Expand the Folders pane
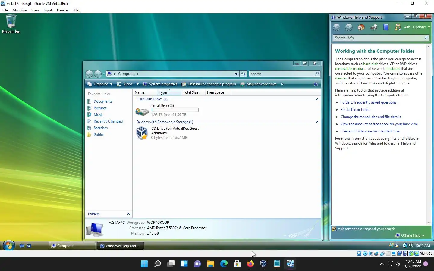This screenshot has width=434, height=271. pos(128,214)
